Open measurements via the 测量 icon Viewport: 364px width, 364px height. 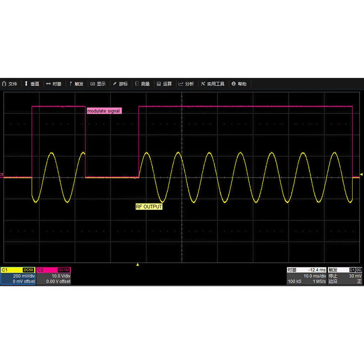pos(143,84)
